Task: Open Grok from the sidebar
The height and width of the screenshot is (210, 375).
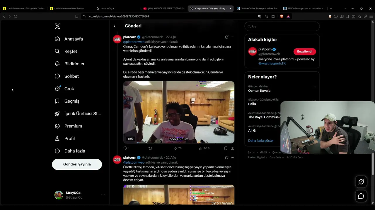Action: pyautogui.click(x=64, y=89)
